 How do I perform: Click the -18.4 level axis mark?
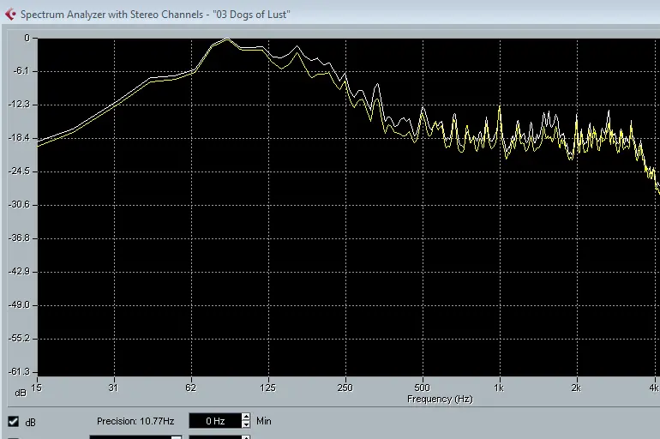tap(18, 137)
